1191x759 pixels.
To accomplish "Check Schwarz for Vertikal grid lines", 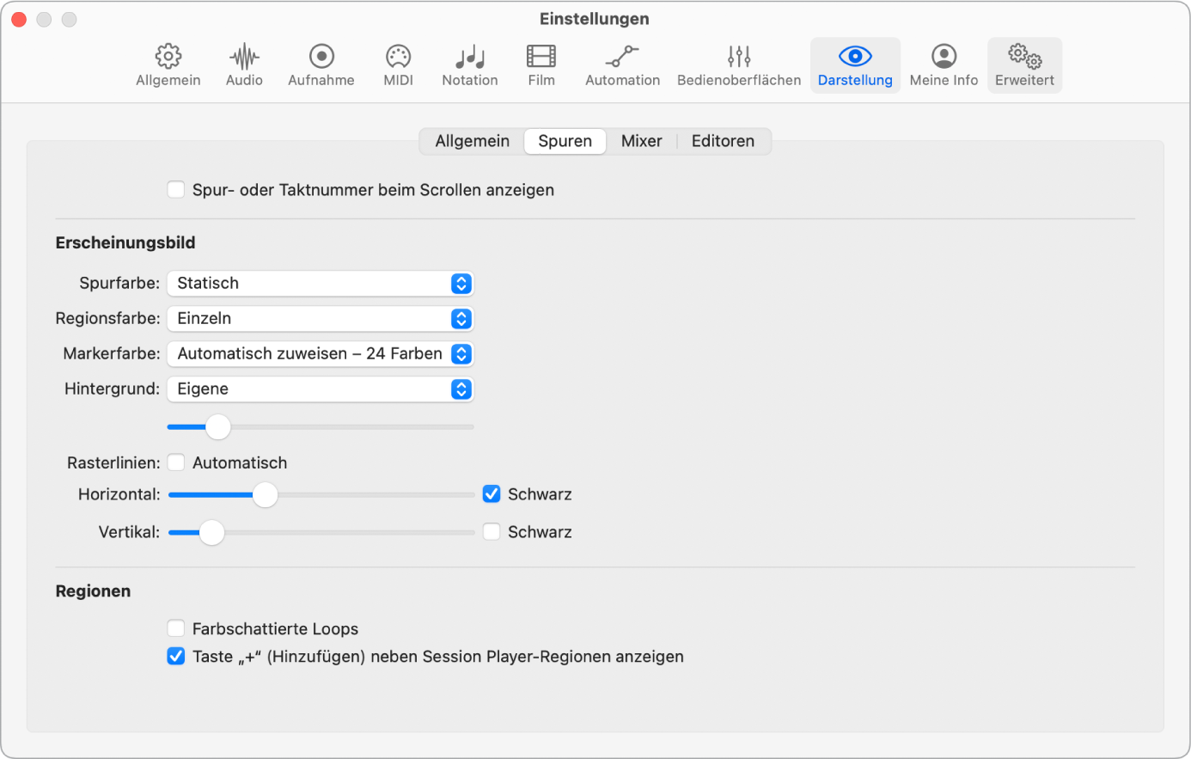I will point(492,532).
